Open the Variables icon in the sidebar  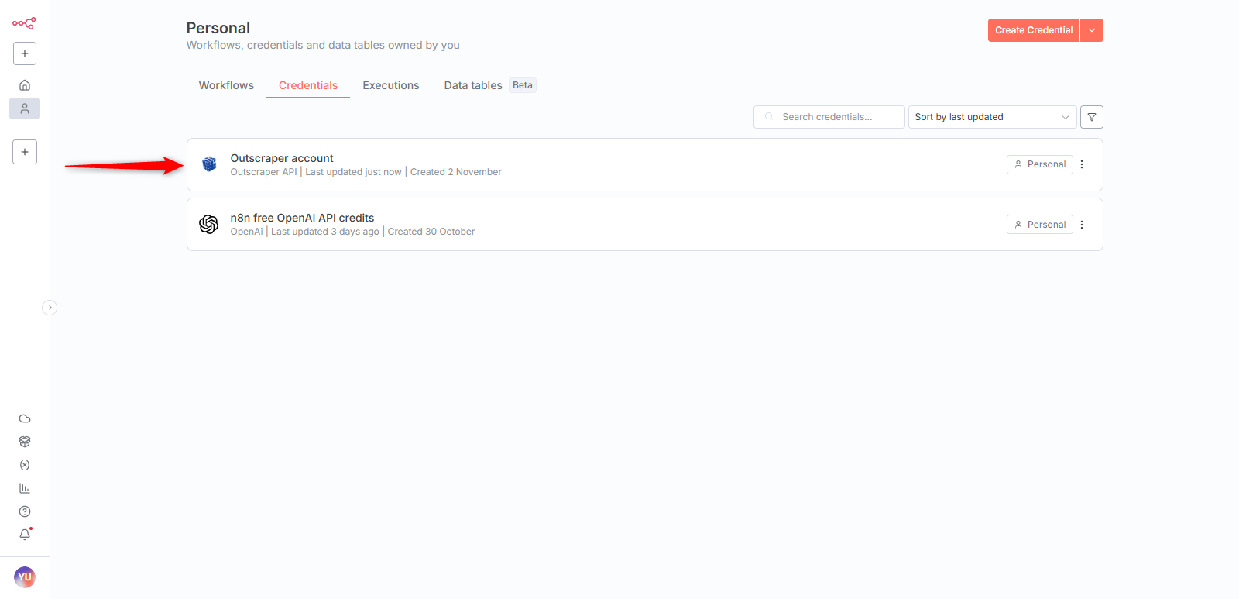click(x=25, y=465)
